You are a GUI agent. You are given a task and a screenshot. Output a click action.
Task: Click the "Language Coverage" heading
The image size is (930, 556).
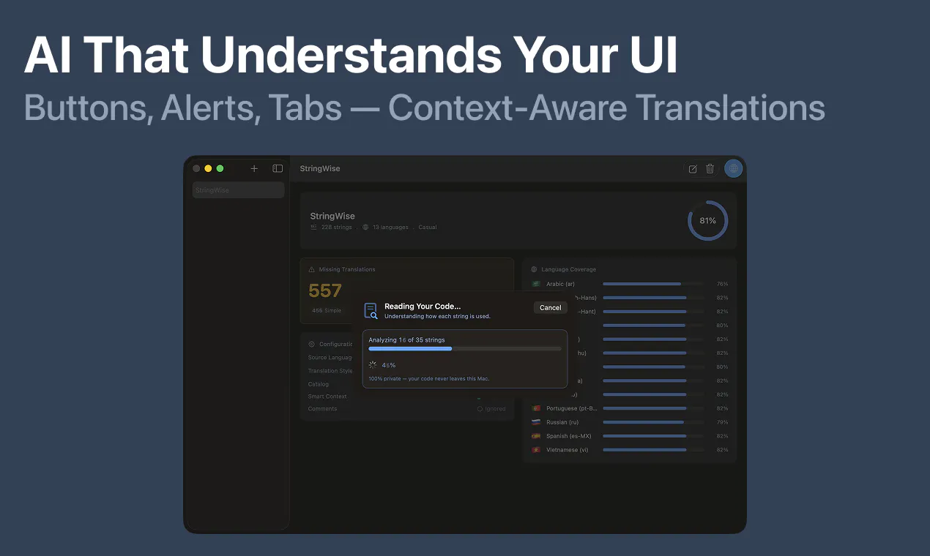[x=569, y=269]
